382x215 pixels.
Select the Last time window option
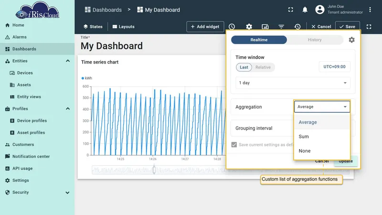(x=244, y=67)
